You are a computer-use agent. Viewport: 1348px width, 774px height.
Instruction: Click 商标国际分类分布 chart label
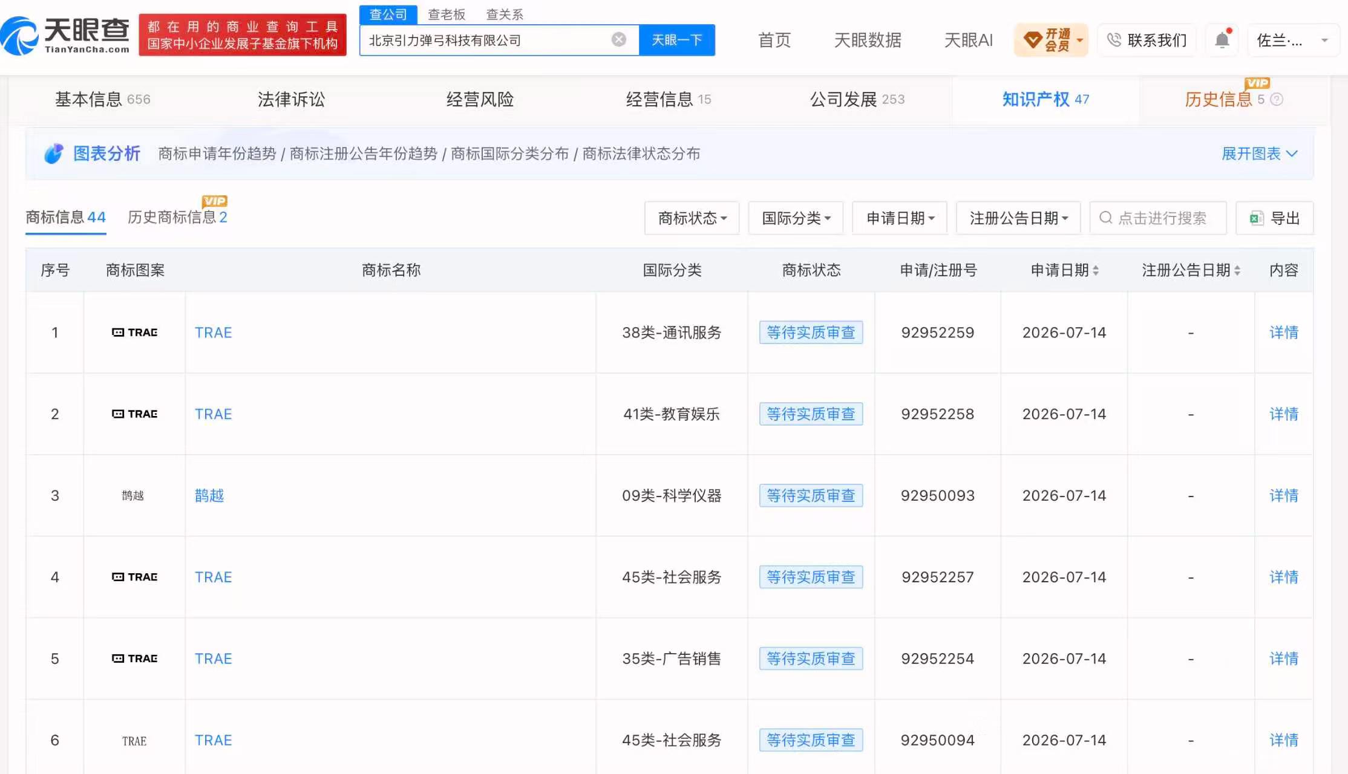pyautogui.click(x=509, y=154)
